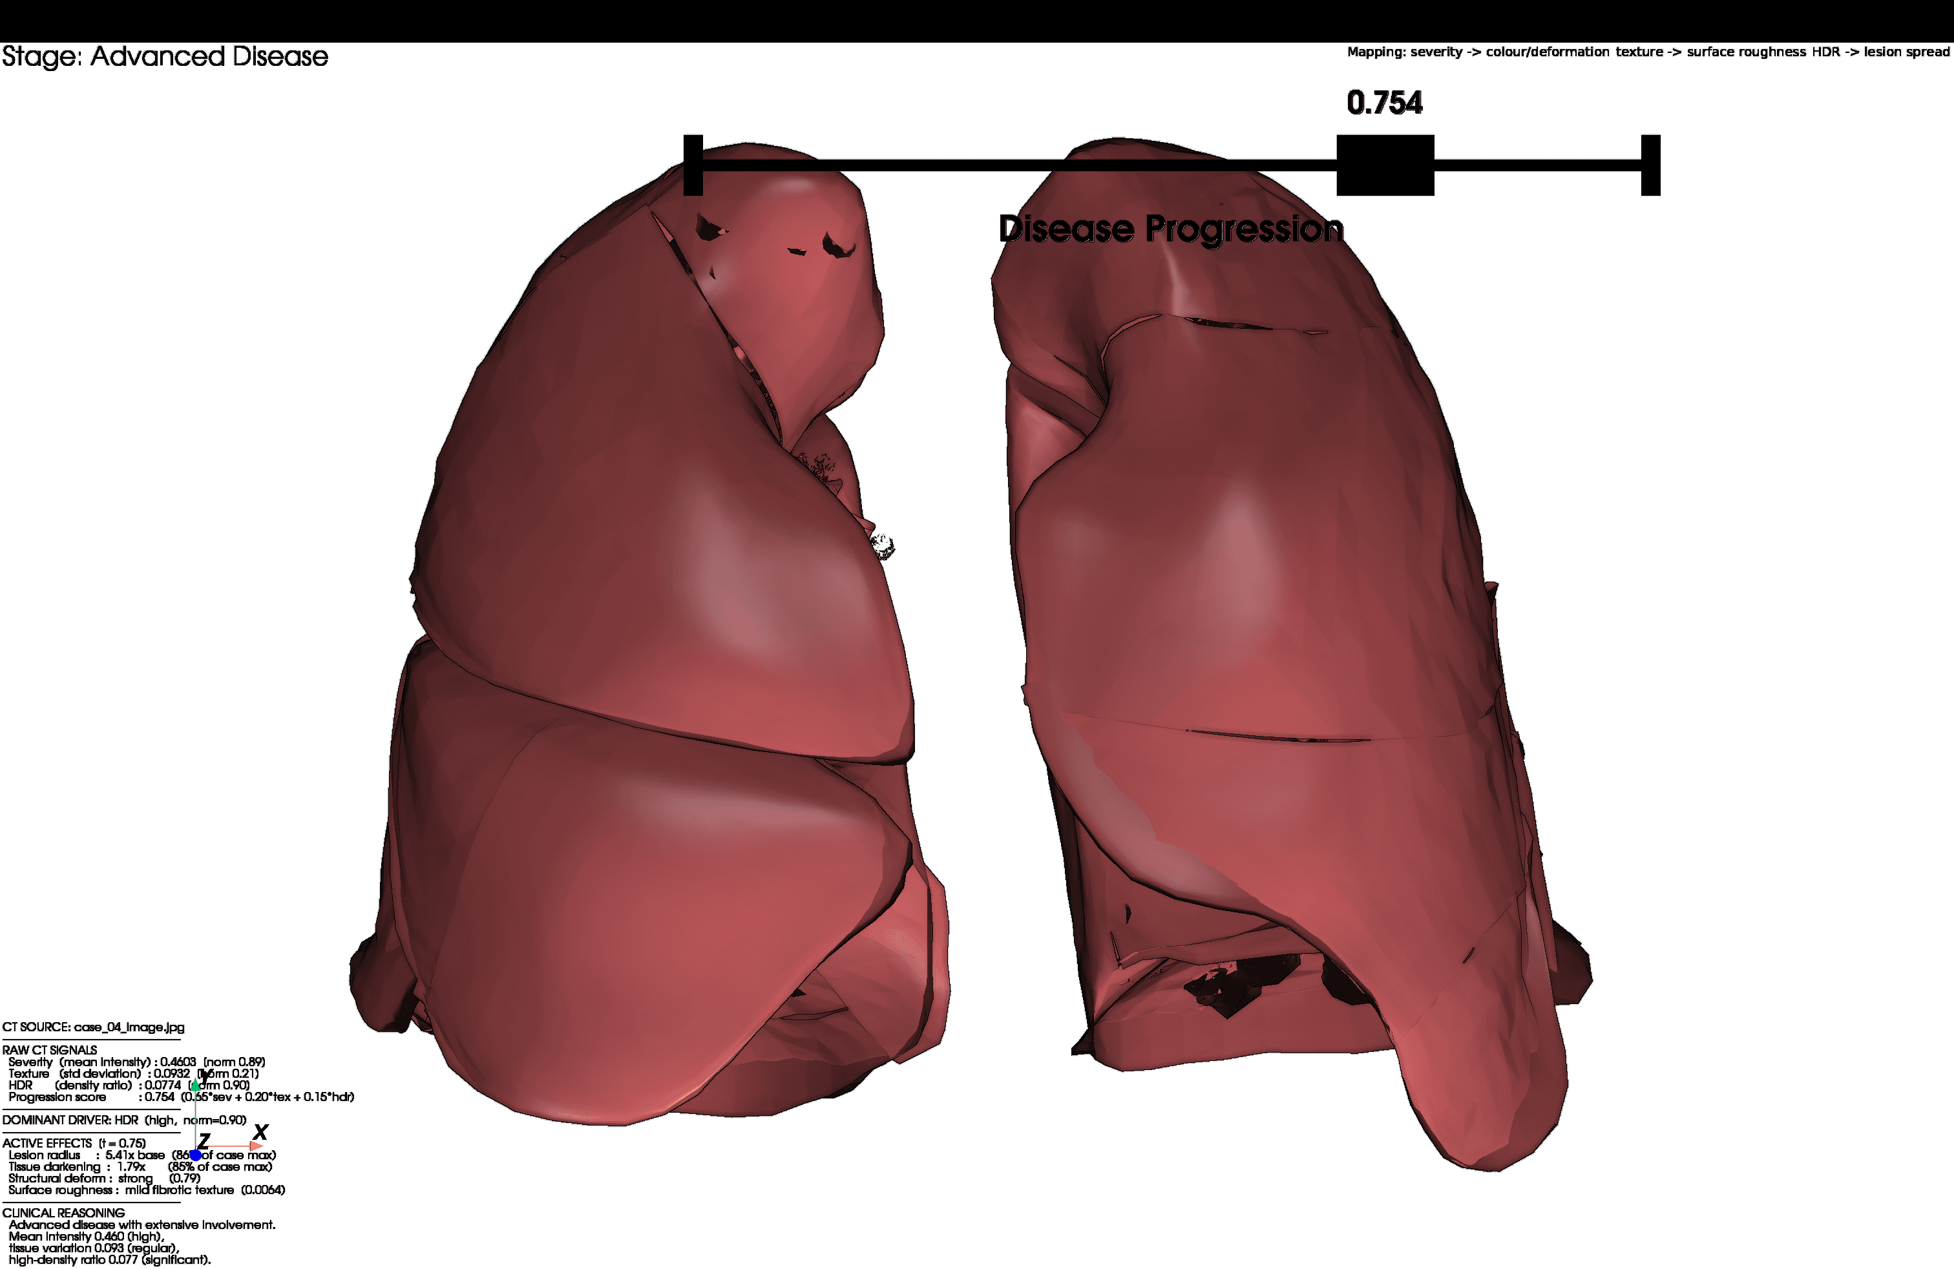Click the 'Texture (std deviation) : 0.0932' row
The height and width of the screenshot is (1269, 1954).
point(134,1073)
